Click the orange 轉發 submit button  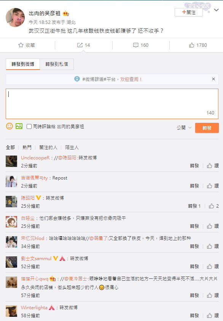tap(207, 128)
